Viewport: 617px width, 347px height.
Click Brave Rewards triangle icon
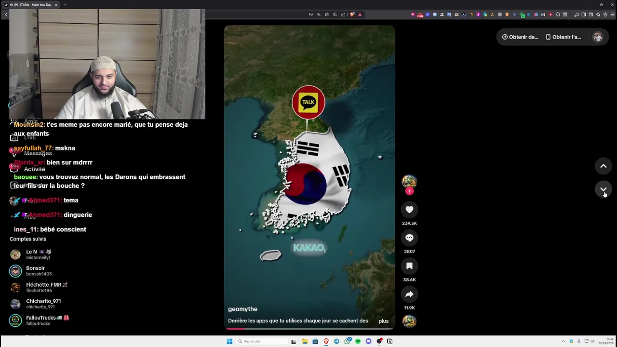tap(360, 14)
